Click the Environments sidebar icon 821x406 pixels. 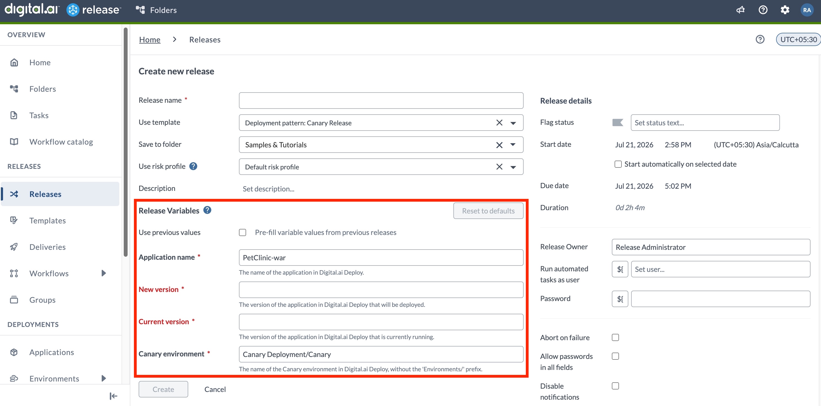click(x=14, y=378)
